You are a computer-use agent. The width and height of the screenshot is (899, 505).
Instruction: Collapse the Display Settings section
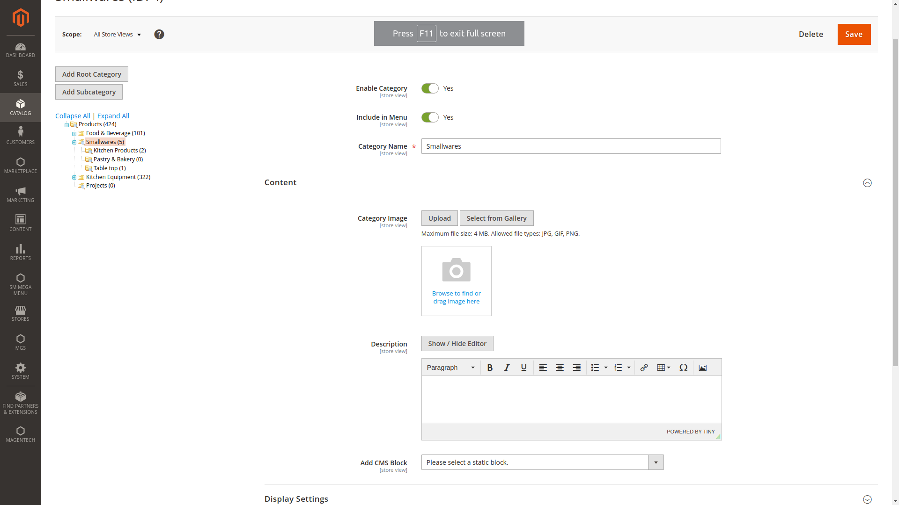[867, 498]
